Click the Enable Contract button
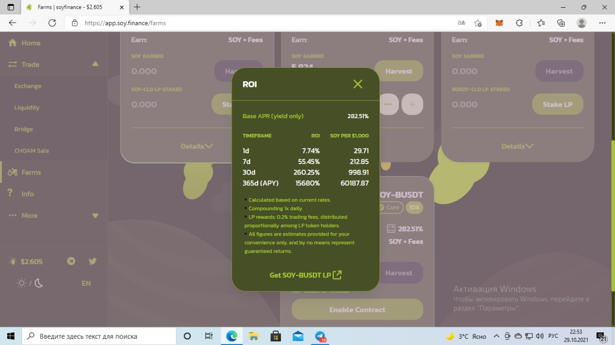This screenshot has width=615, height=345. click(357, 309)
